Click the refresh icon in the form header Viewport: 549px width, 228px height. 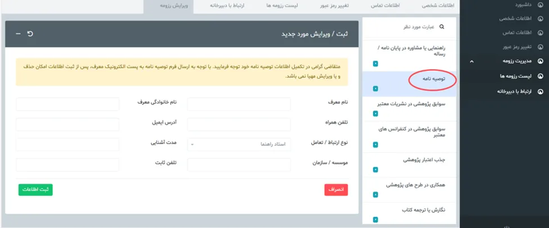point(30,34)
